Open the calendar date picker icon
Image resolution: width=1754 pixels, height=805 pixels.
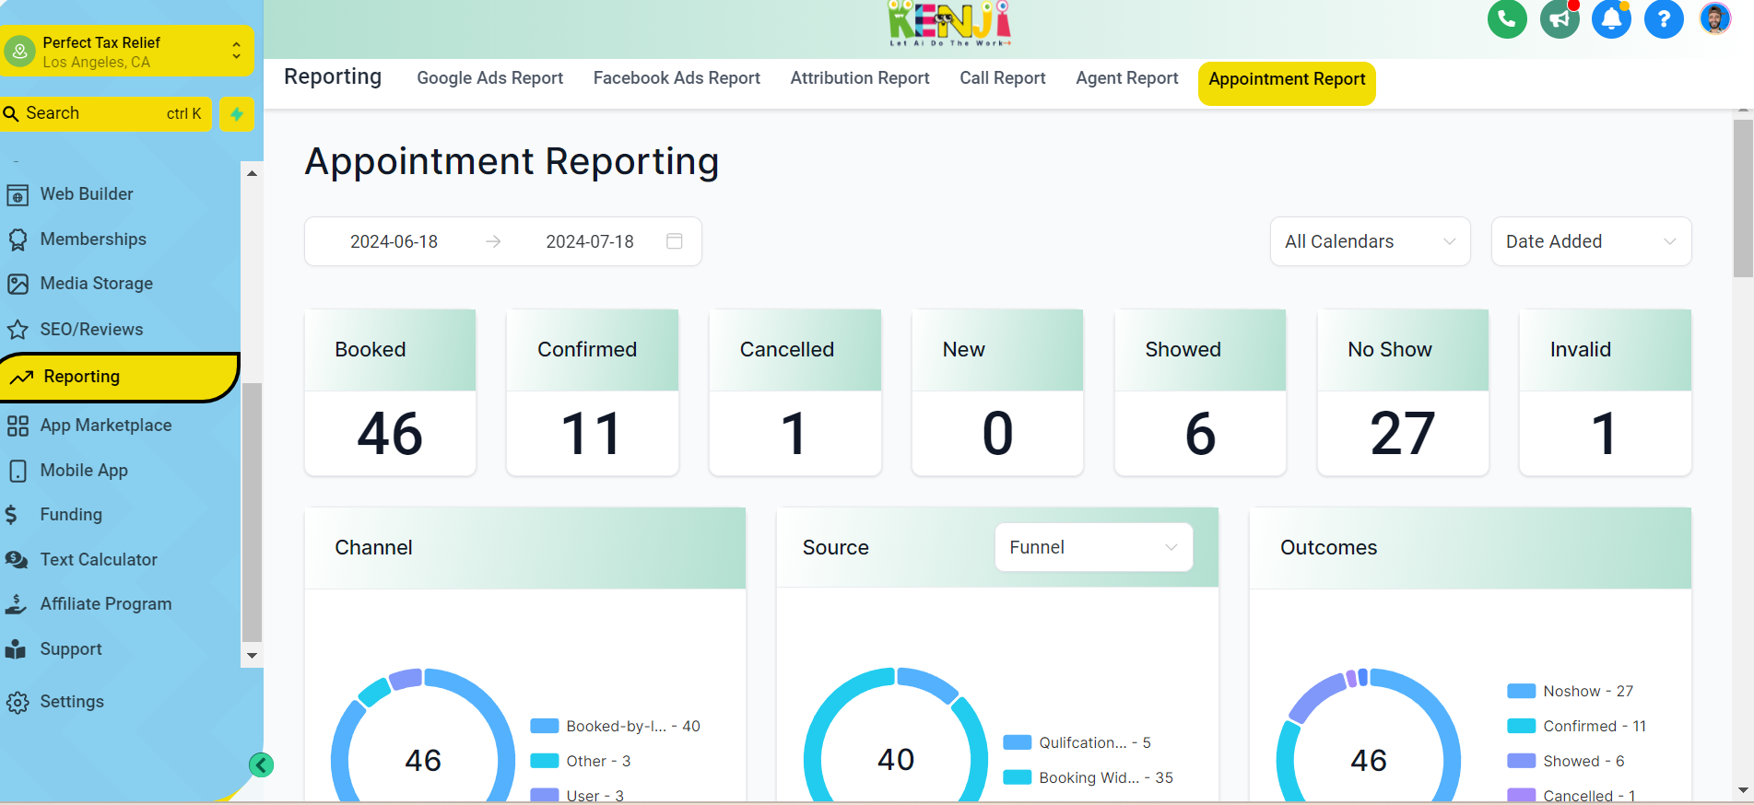pyautogui.click(x=675, y=240)
